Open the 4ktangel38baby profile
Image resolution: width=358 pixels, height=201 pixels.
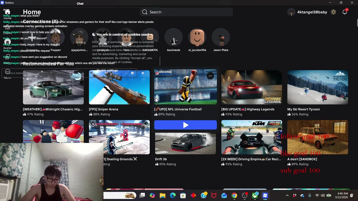point(307,12)
